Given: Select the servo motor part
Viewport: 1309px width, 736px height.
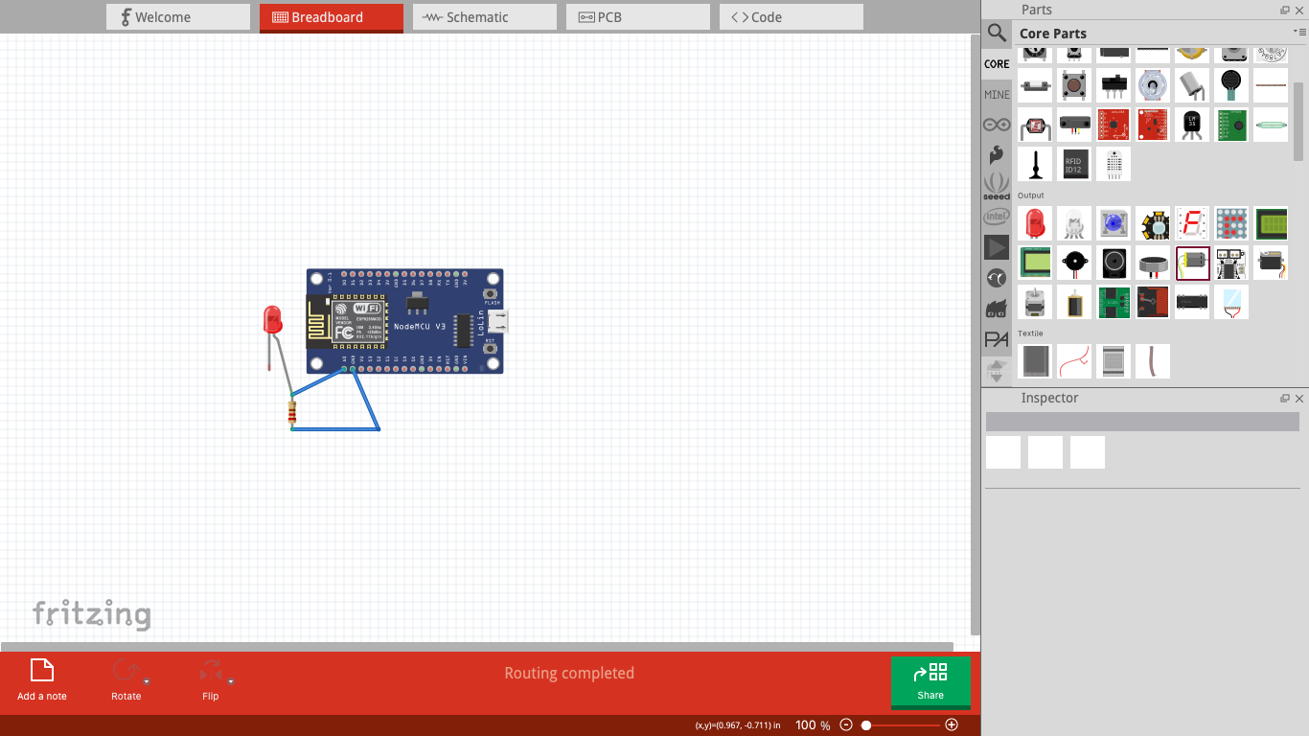Looking at the screenshot, I should click(1271, 263).
